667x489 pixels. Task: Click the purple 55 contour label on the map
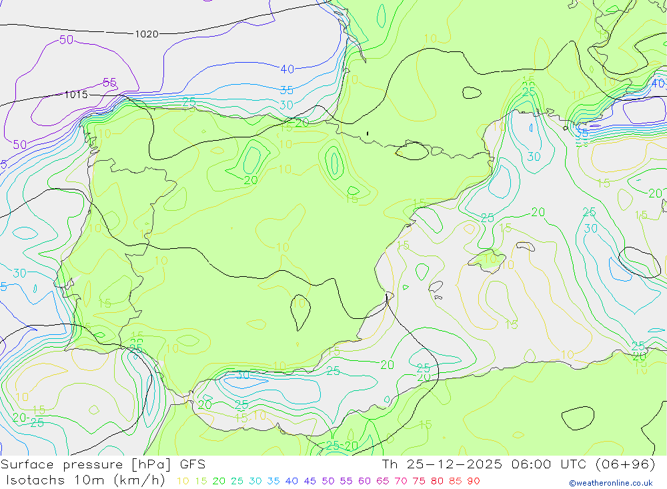[110, 82]
